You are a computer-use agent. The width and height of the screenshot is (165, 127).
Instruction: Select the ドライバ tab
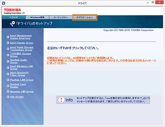[14, 17]
